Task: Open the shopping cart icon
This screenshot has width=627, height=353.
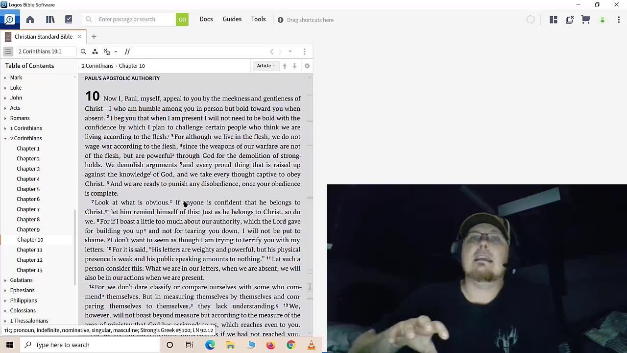Action: click(x=586, y=20)
